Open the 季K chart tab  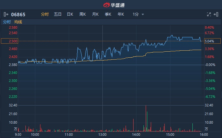(x=108, y=14)
